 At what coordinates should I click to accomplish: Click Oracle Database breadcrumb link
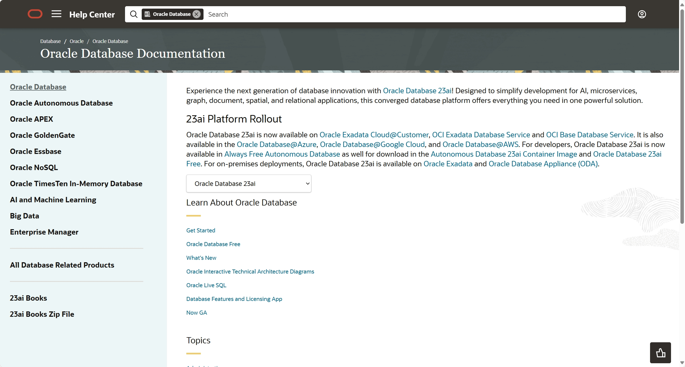pyautogui.click(x=110, y=41)
